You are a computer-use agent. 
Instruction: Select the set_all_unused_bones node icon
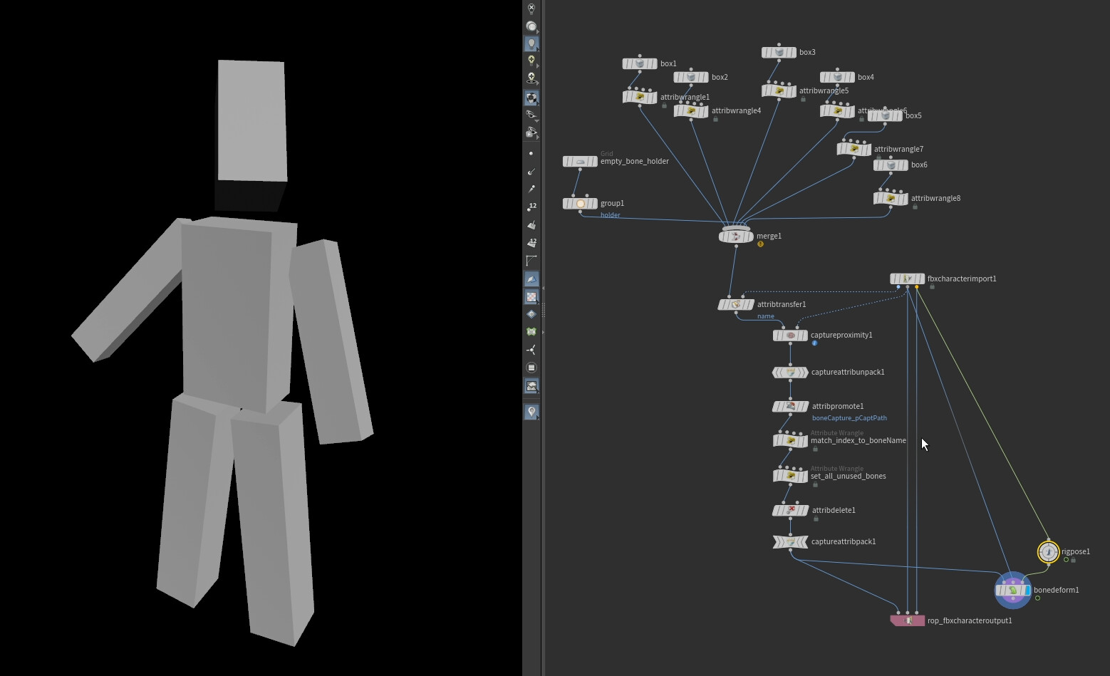point(790,476)
